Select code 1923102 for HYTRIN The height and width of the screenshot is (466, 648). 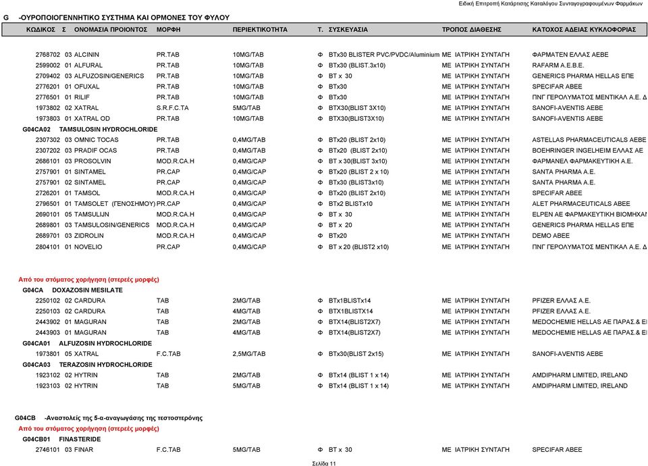click(47, 376)
